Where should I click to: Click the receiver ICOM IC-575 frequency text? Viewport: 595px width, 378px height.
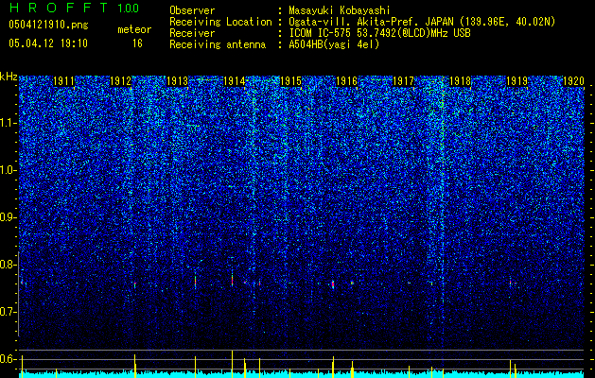tap(379, 33)
